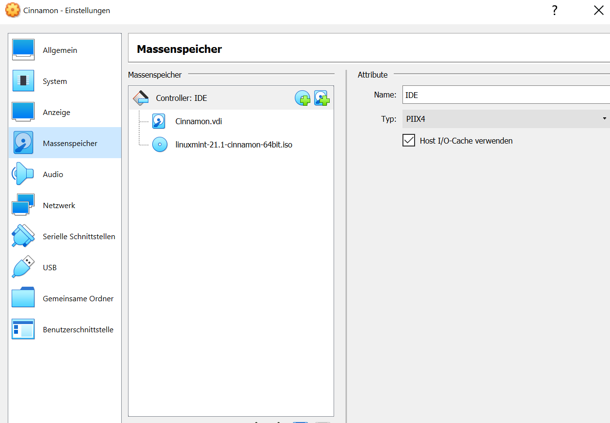The width and height of the screenshot is (610, 423).
Task: Open the Netzwerk settings category
Action: click(x=65, y=206)
